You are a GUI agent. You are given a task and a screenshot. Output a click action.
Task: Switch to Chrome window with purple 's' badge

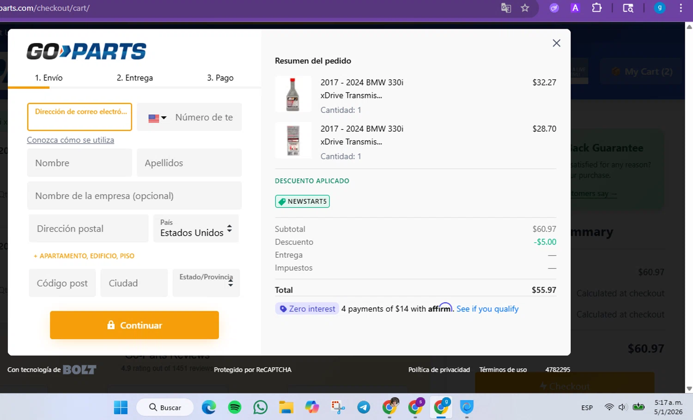click(416, 407)
